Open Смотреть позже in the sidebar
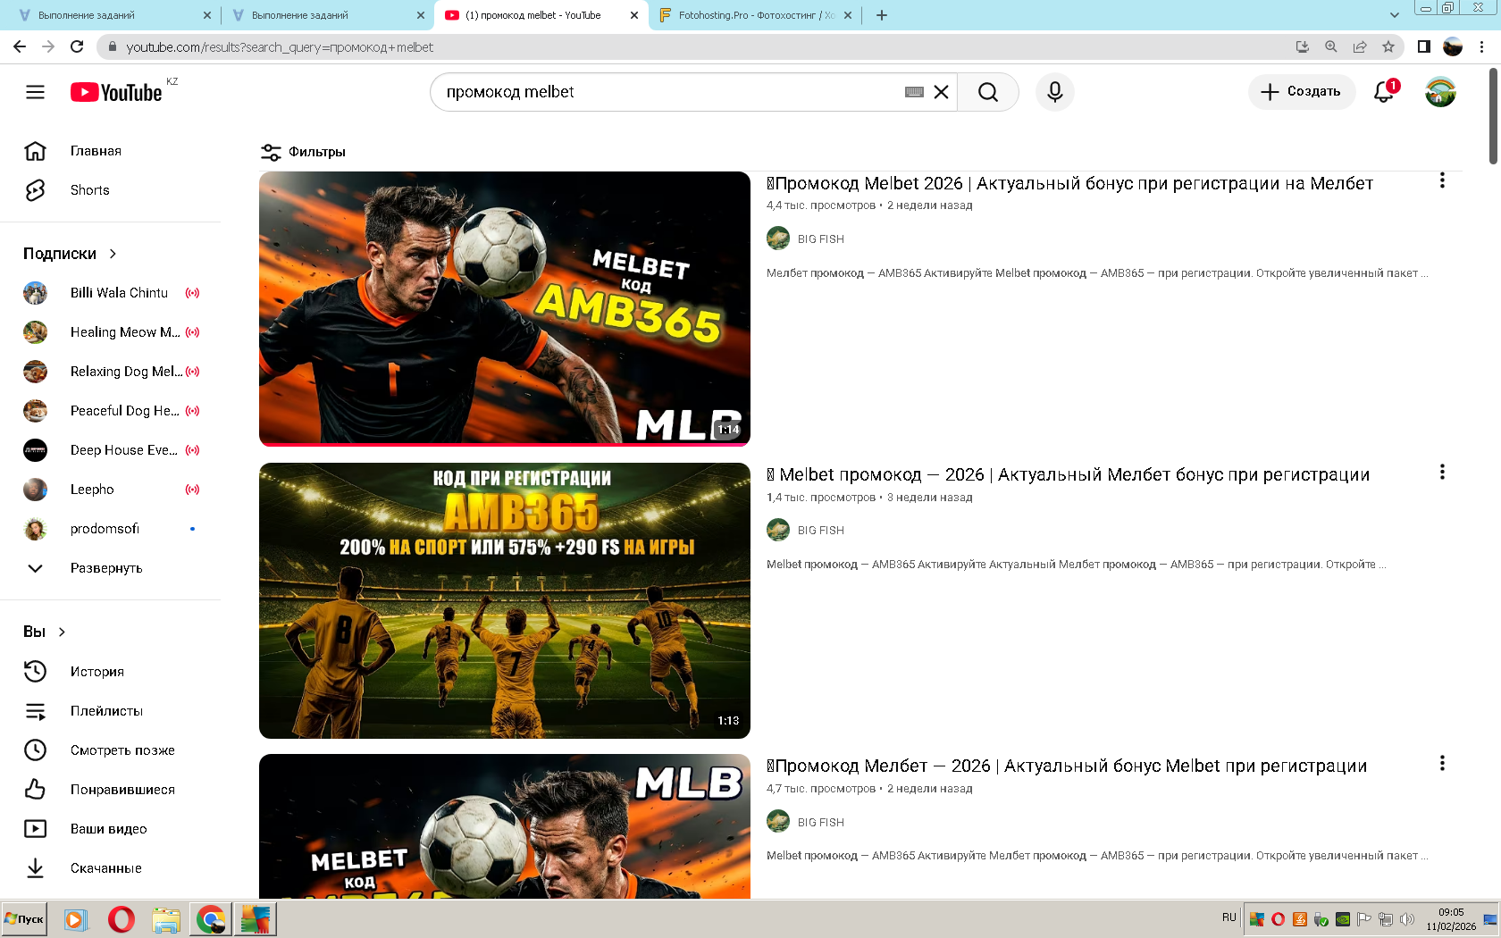This screenshot has height=938, width=1501. (110, 750)
